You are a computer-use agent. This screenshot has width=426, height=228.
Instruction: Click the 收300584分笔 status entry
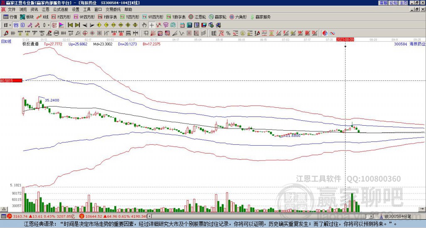[398, 216]
